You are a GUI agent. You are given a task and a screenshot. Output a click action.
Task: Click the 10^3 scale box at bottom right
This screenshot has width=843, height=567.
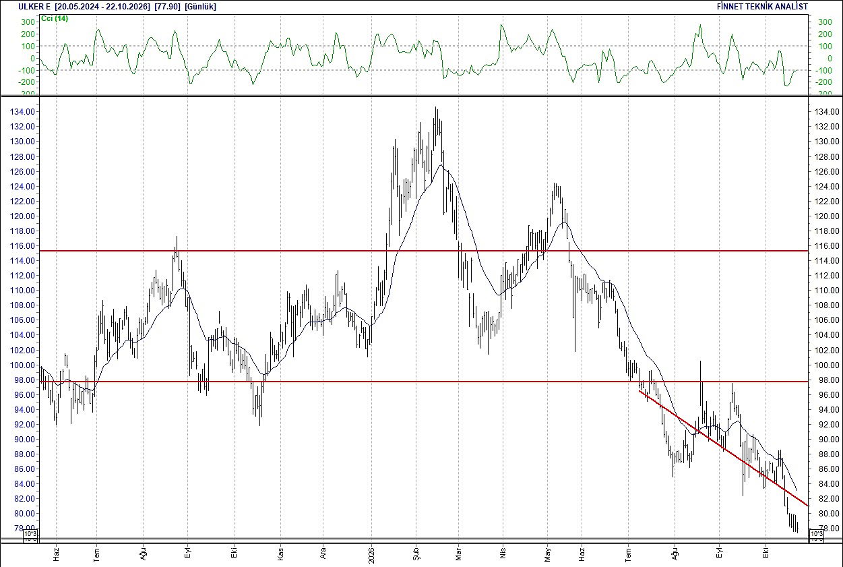pos(816,535)
